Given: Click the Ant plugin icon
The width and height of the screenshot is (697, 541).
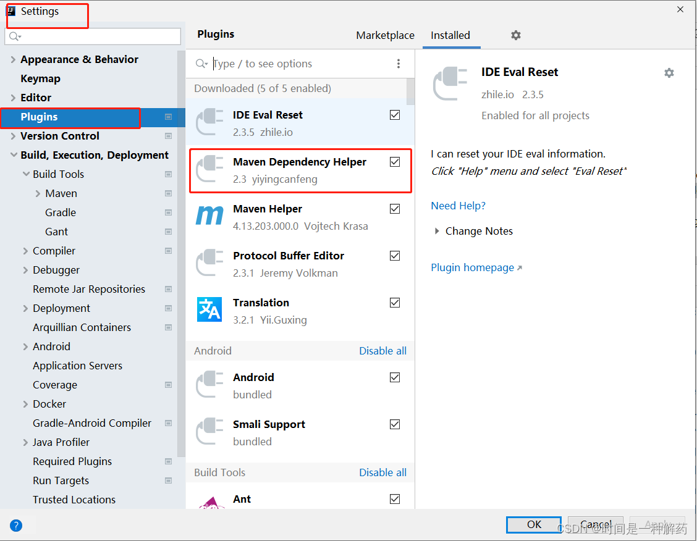Looking at the screenshot, I should coord(211,503).
